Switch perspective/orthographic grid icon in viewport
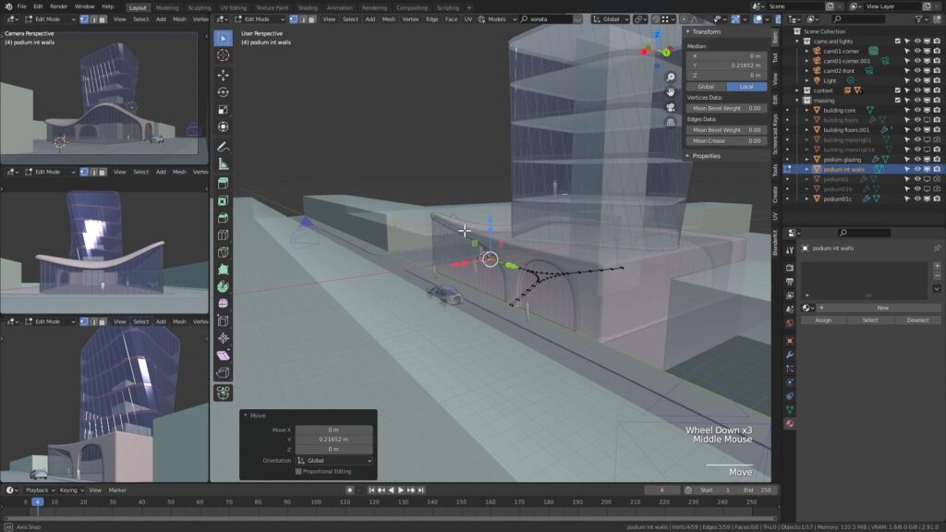 pyautogui.click(x=671, y=123)
